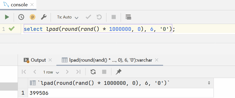
Task: Click the Commit checkmark icon
Action: pyautogui.click(x=89, y=17)
